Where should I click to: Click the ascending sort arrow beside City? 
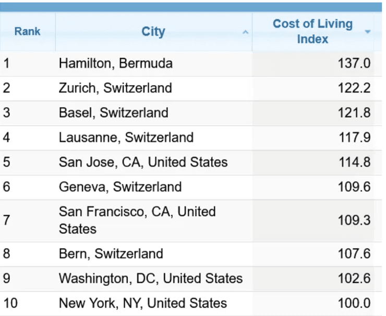click(245, 32)
